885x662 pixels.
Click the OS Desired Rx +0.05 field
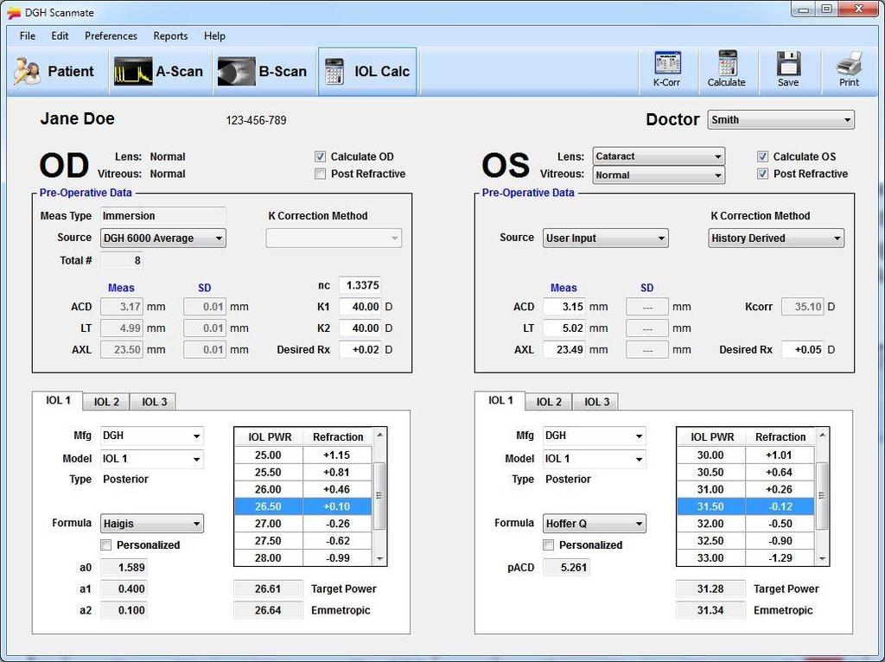(803, 349)
